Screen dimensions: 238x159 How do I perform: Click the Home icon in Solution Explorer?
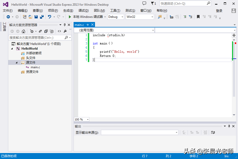pos(23,31)
